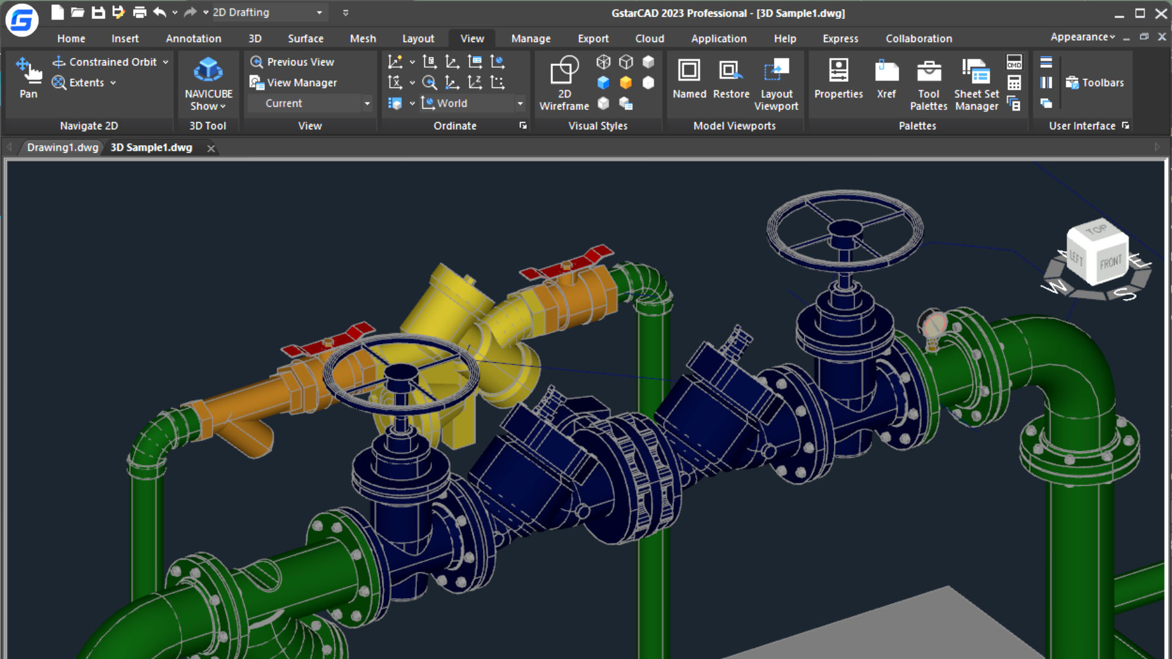Open the 2D Drafting workspace dropdown
The image size is (1172, 659).
319,13
